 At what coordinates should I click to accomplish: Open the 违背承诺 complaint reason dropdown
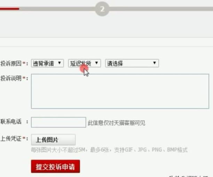click(47, 63)
